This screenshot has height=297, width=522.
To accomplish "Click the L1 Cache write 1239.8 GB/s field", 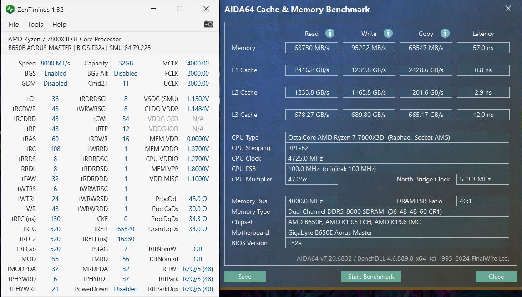I will [369, 70].
